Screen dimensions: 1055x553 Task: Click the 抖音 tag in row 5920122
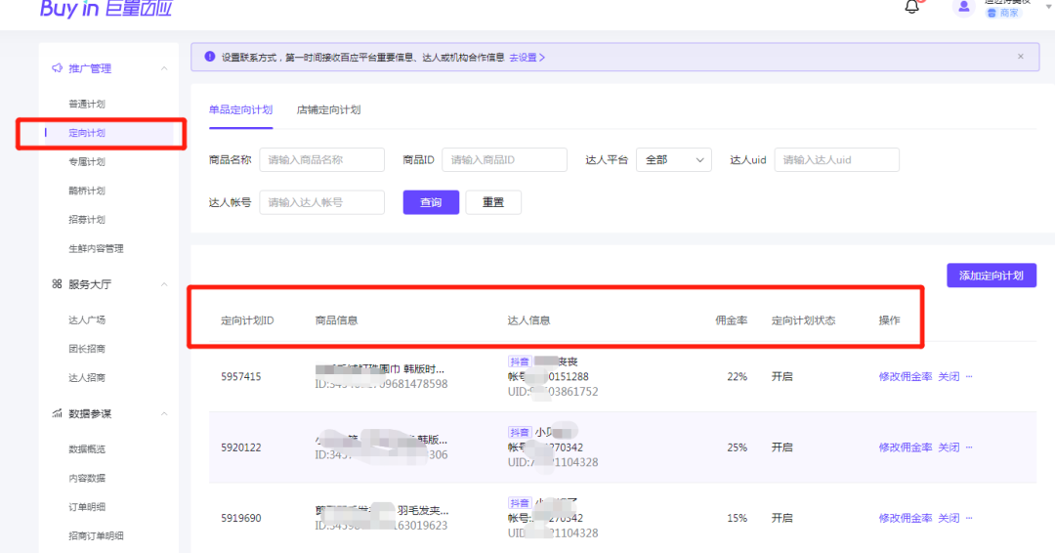point(520,433)
